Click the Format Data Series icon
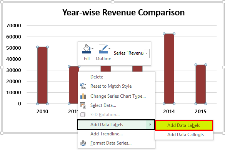The image size is (225, 150). (83, 143)
